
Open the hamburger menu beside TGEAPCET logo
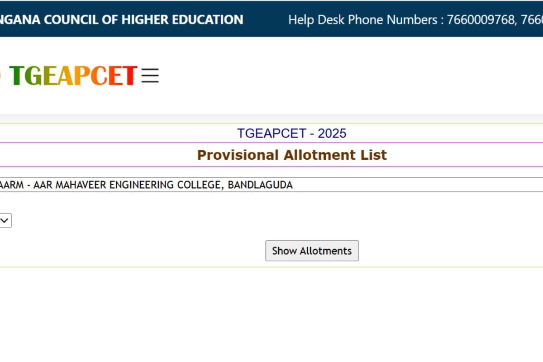[150, 76]
